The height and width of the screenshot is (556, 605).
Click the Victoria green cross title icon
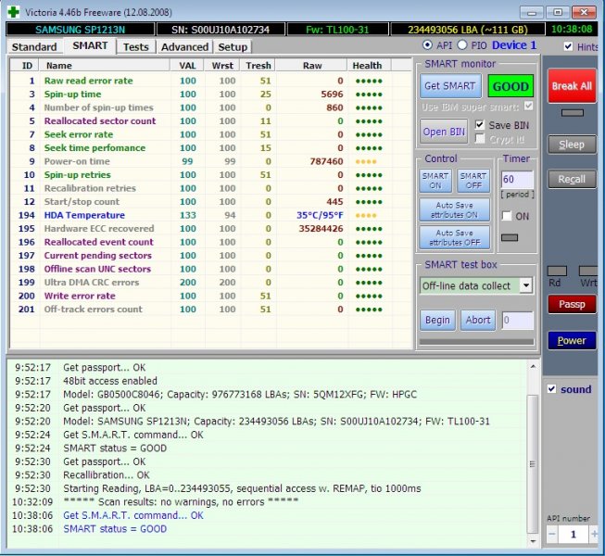pos(13,13)
